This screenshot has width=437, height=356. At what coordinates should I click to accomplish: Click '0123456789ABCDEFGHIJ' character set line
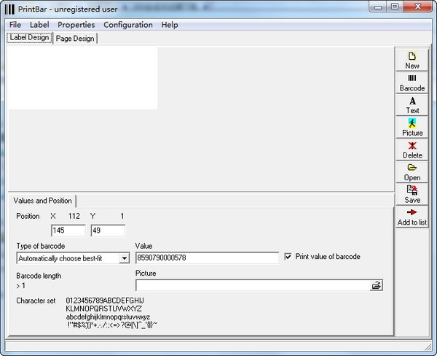(x=105, y=301)
